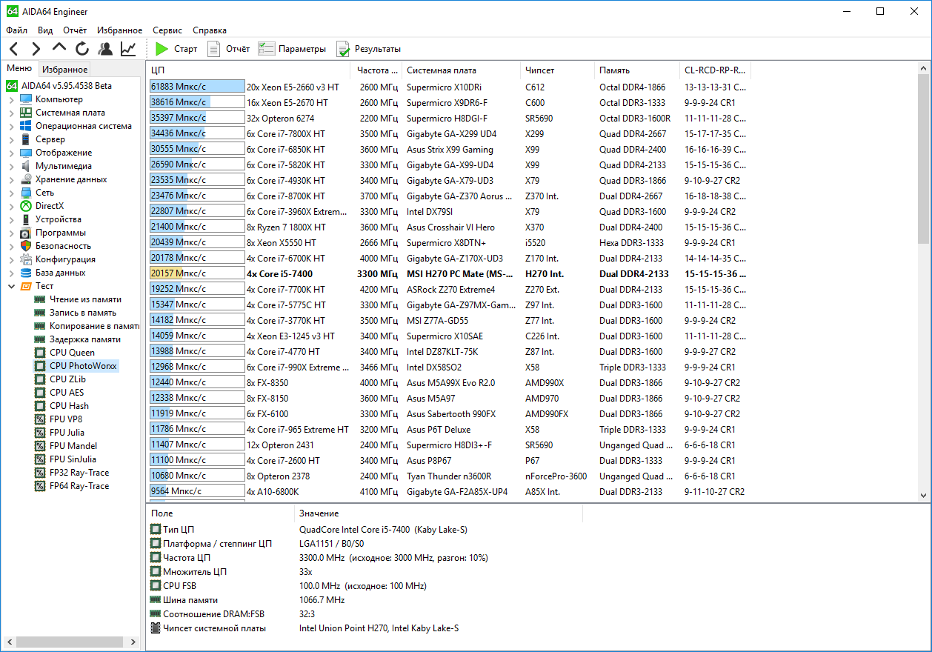Sort by the Чипсет column header
The width and height of the screenshot is (932, 652).
click(x=557, y=70)
